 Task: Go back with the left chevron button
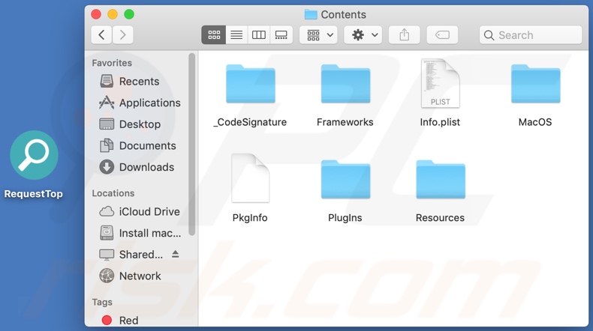tap(101, 35)
